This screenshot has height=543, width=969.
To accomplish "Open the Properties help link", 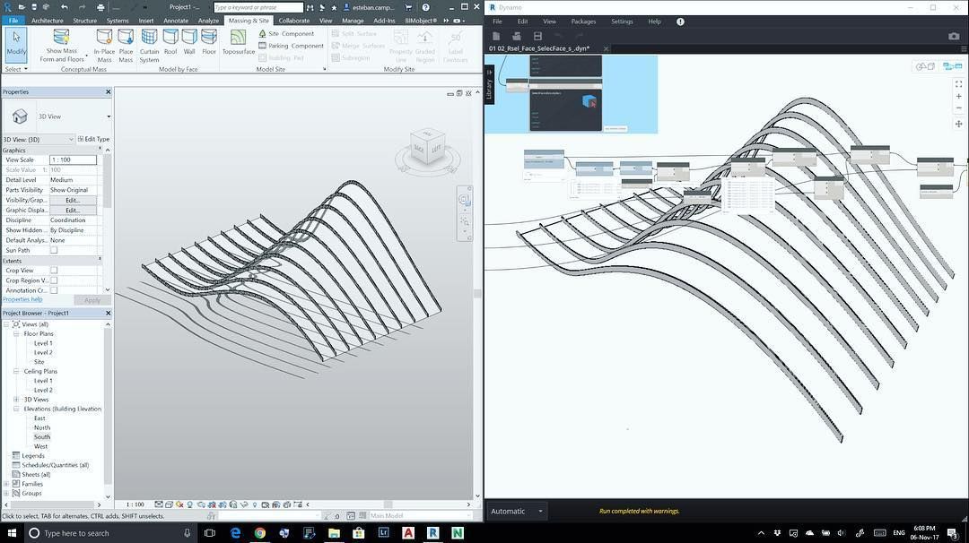I will pos(22,299).
